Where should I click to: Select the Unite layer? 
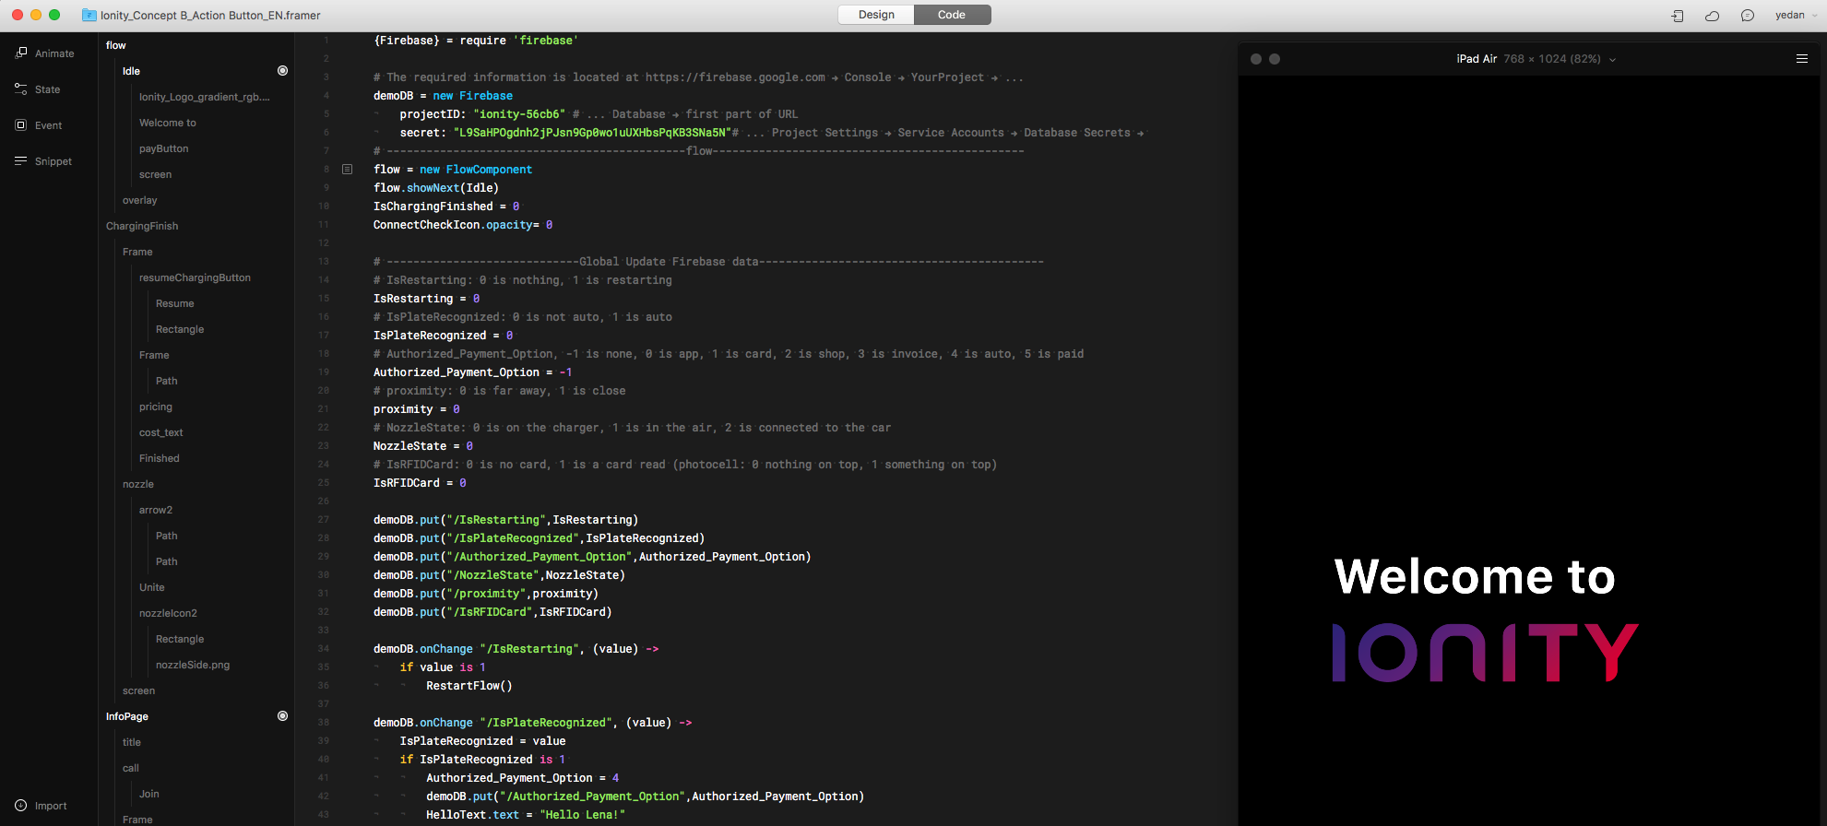pyautogui.click(x=152, y=587)
